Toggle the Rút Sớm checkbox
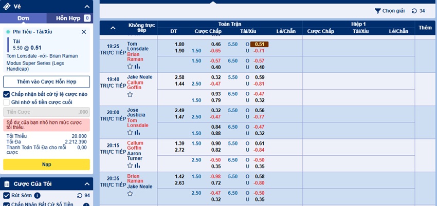Image resolution: width=437 pixels, height=206 pixels. point(6,195)
